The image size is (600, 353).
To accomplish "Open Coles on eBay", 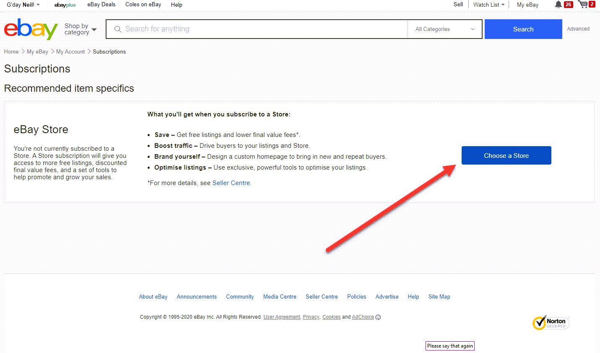I will point(143,5).
